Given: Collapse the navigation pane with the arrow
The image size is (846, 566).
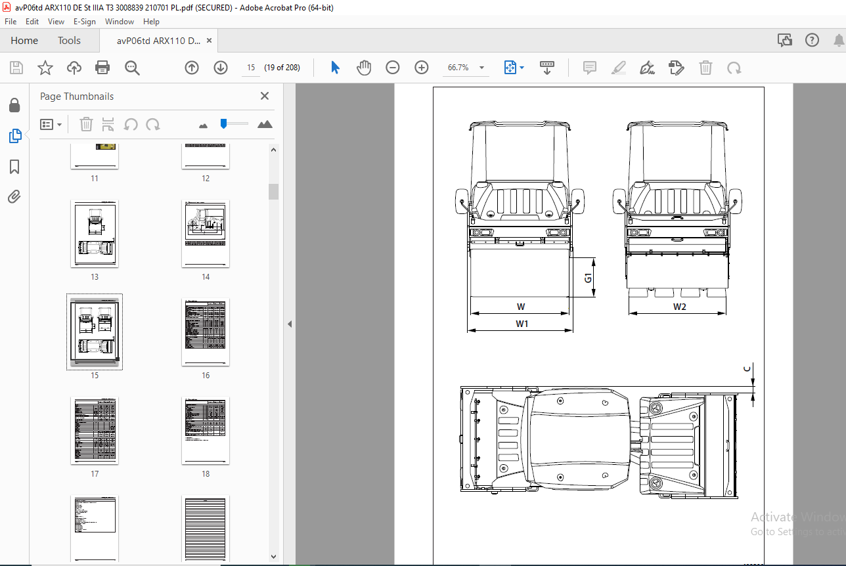Looking at the screenshot, I should (x=290, y=324).
